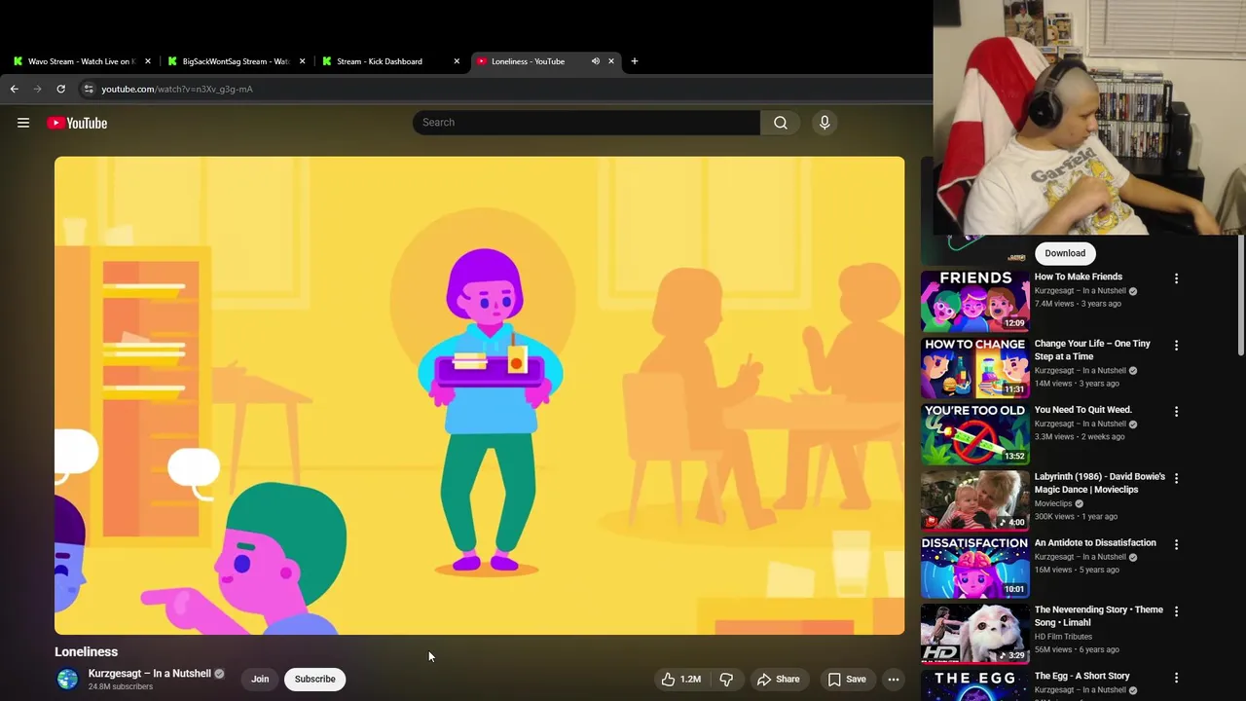View site information icon in address bar
This screenshot has width=1246, height=701.
click(x=88, y=89)
